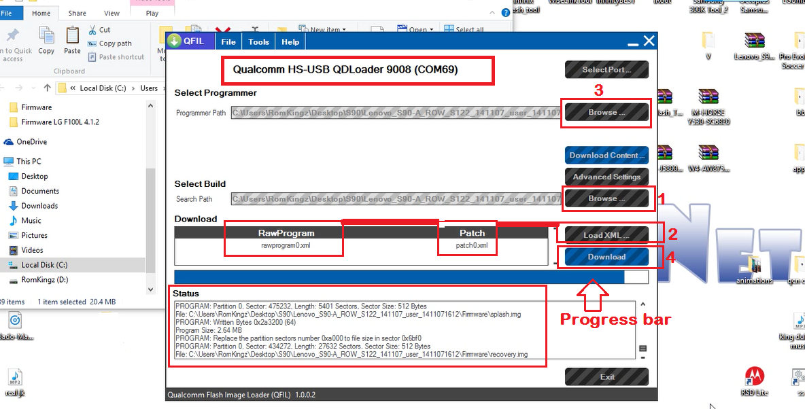This screenshot has height=409, width=805.
Task: Open recent locations dropdown in Explorer
Action: point(33,88)
